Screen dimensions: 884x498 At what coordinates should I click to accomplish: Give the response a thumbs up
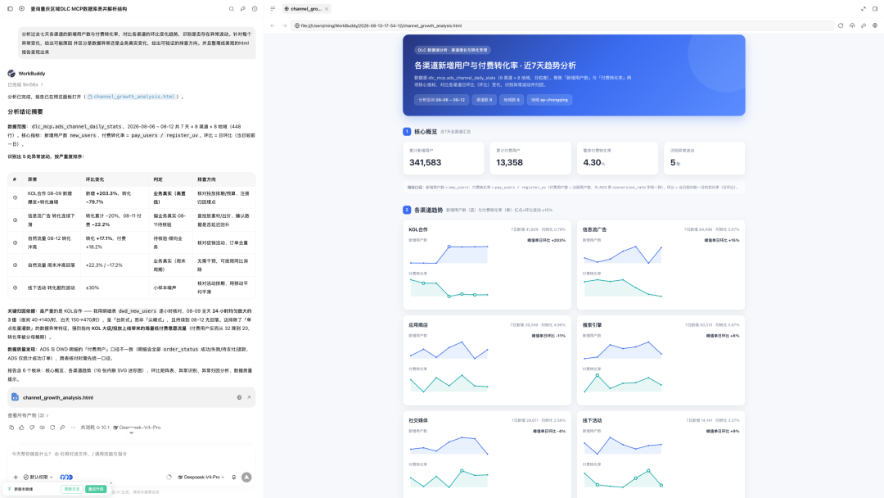[21, 428]
